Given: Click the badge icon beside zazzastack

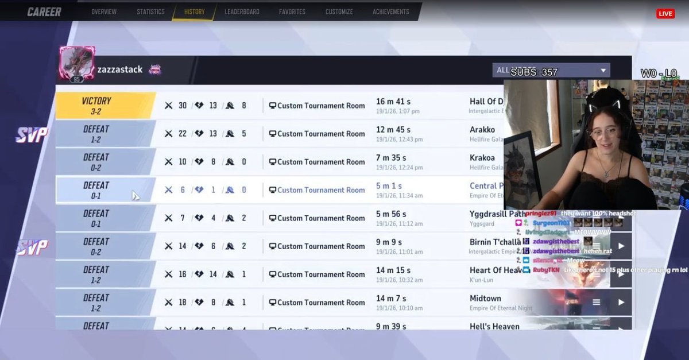Looking at the screenshot, I should 155,69.
